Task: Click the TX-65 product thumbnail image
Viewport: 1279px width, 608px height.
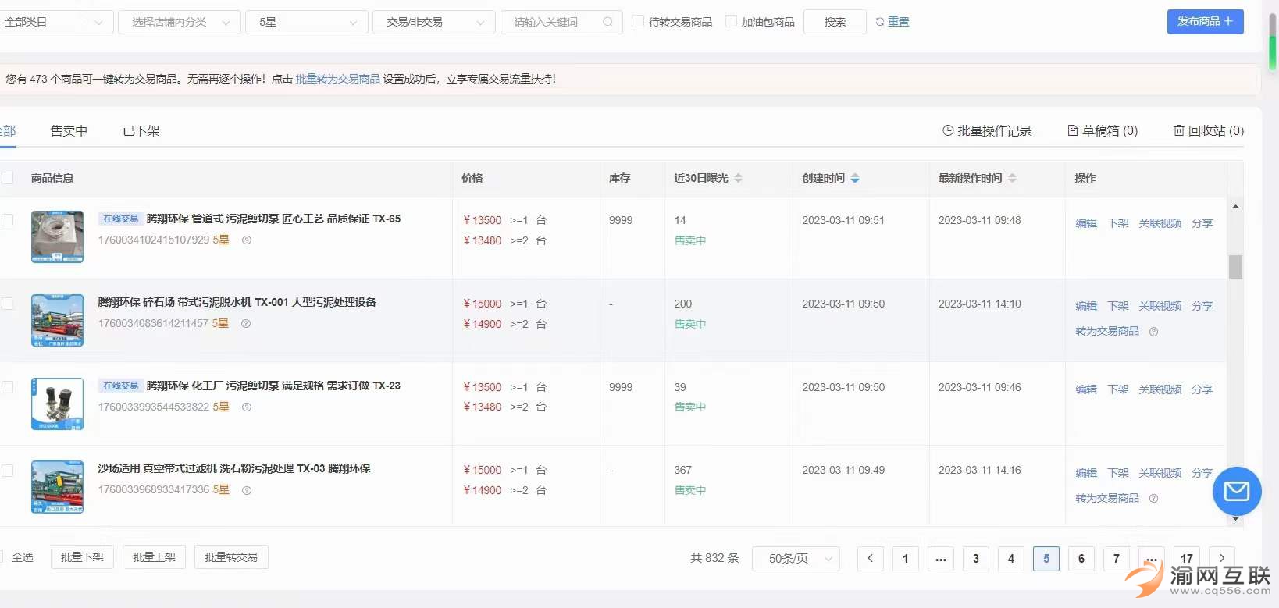Action: click(57, 236)
